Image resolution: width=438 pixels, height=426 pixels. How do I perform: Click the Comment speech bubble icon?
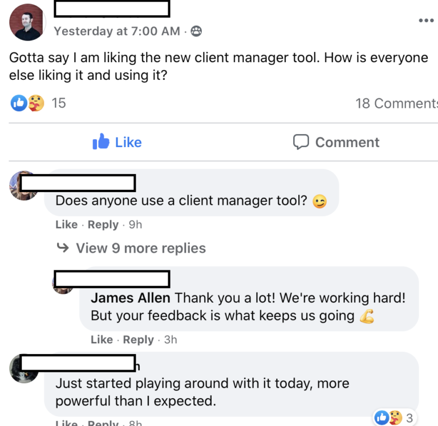click(x=301, y=141)
